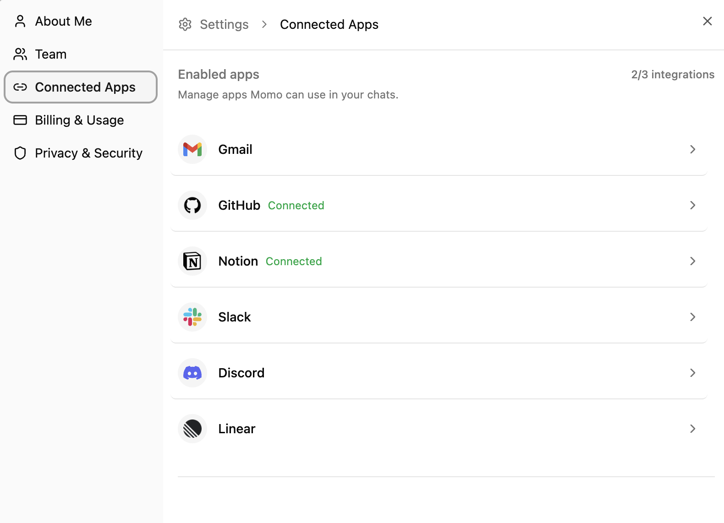Click the Slack logo icon
724x523 pixels.
[x=192, y=317]
